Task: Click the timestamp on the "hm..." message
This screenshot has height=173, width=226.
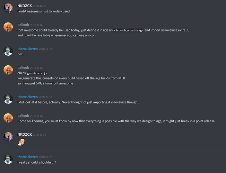Action: click(x=46, y=49)
